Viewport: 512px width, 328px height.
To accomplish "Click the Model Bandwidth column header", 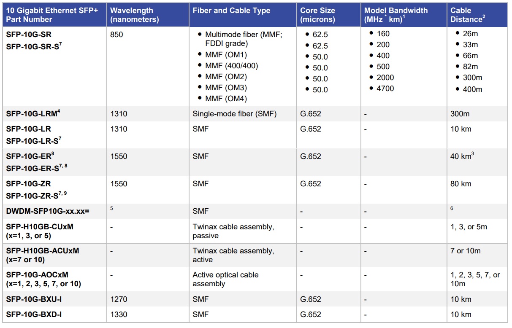I will coord(396,15).
